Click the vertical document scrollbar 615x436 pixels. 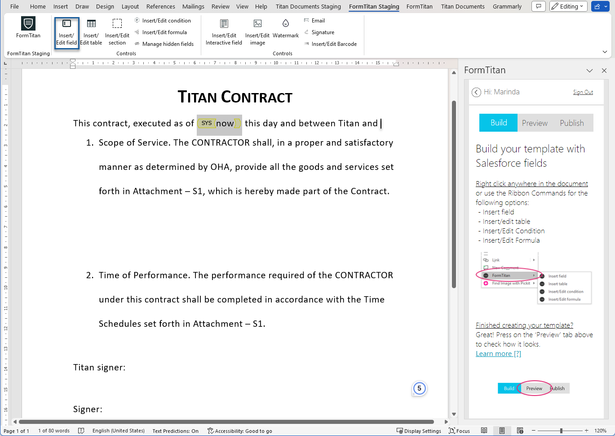click(454, 195)
